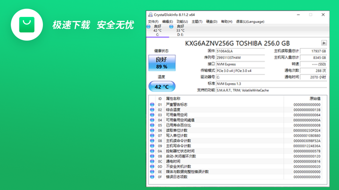Click the blue status circle on the C: tab

tap(148, 27)
